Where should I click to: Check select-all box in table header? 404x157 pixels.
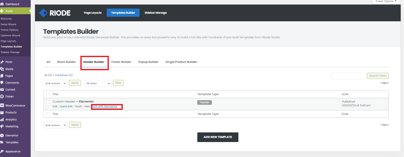click(x=48, y=94)
